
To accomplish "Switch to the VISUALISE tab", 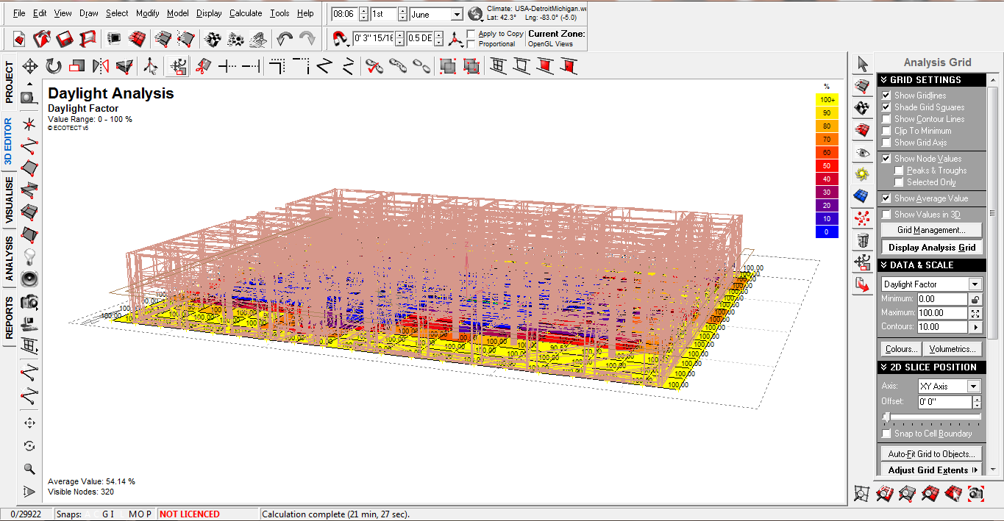I will pyautogui.click(x=9, y=200).
